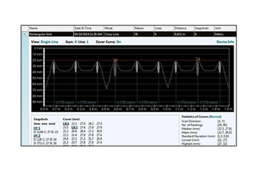
Task: Select the 'LX:3' cover line link
Action: pos(74,127)
